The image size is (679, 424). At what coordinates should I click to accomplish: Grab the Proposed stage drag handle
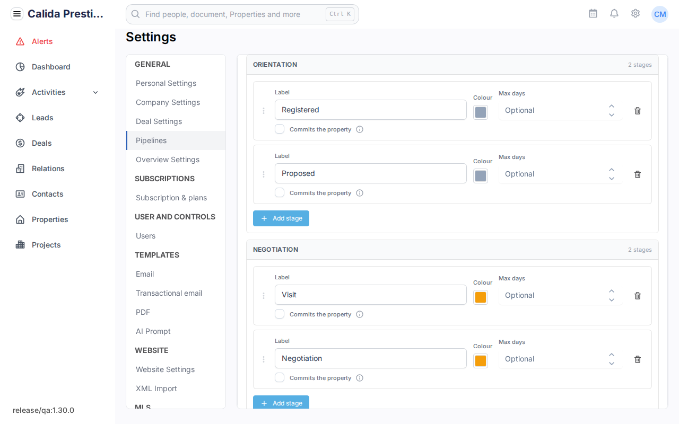pyautogui.click(x=264, y=174)
